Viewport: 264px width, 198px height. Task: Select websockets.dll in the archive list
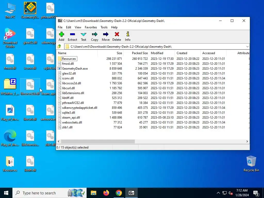point(72,122)
